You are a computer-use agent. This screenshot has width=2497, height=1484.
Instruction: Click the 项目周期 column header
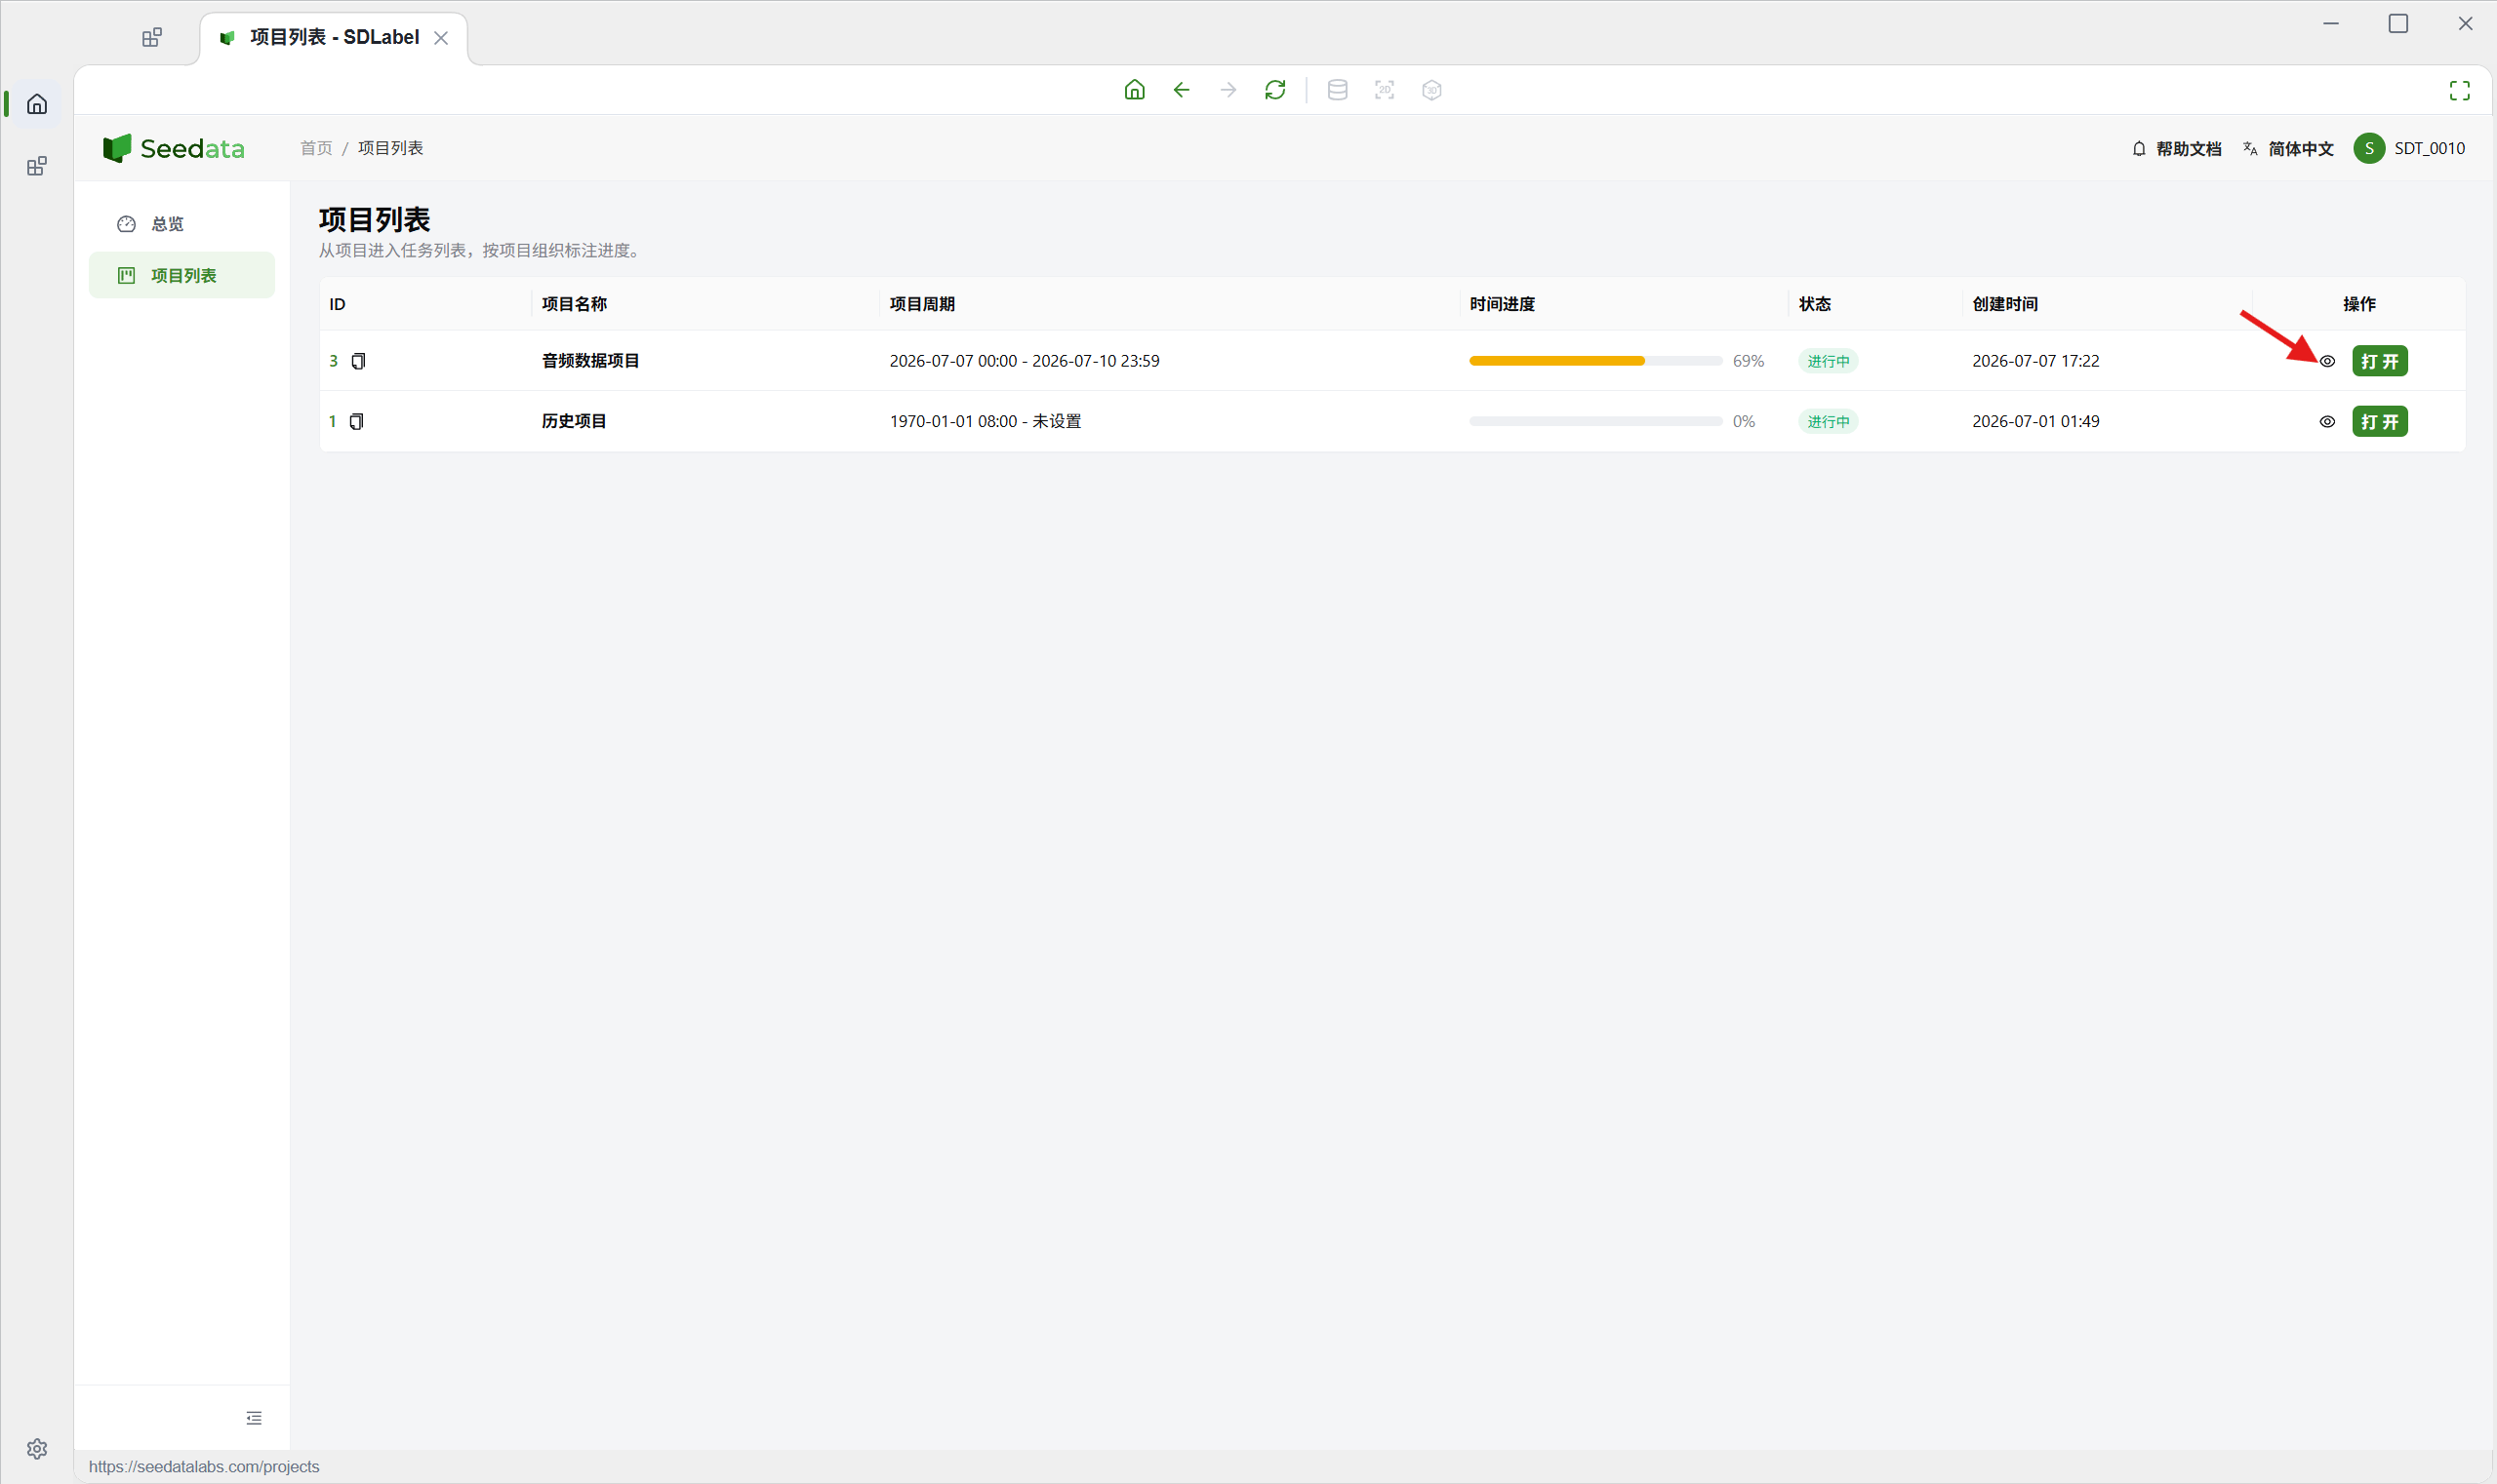coord(922,304)
